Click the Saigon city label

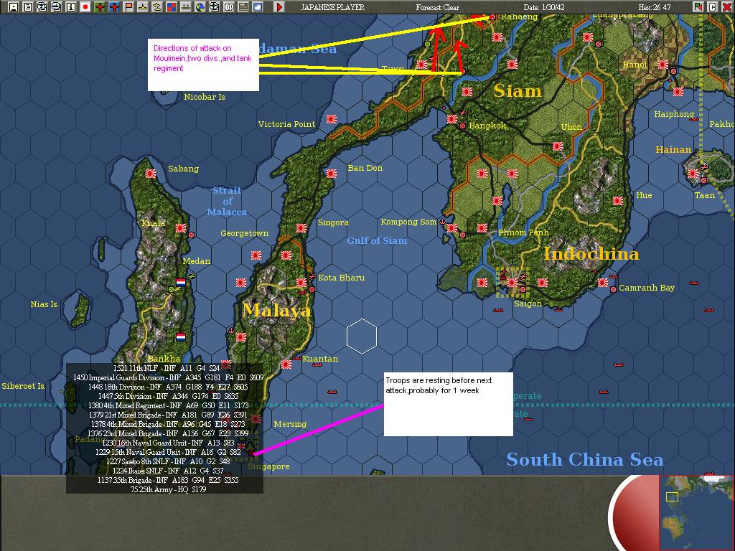(x=528, y=303)
